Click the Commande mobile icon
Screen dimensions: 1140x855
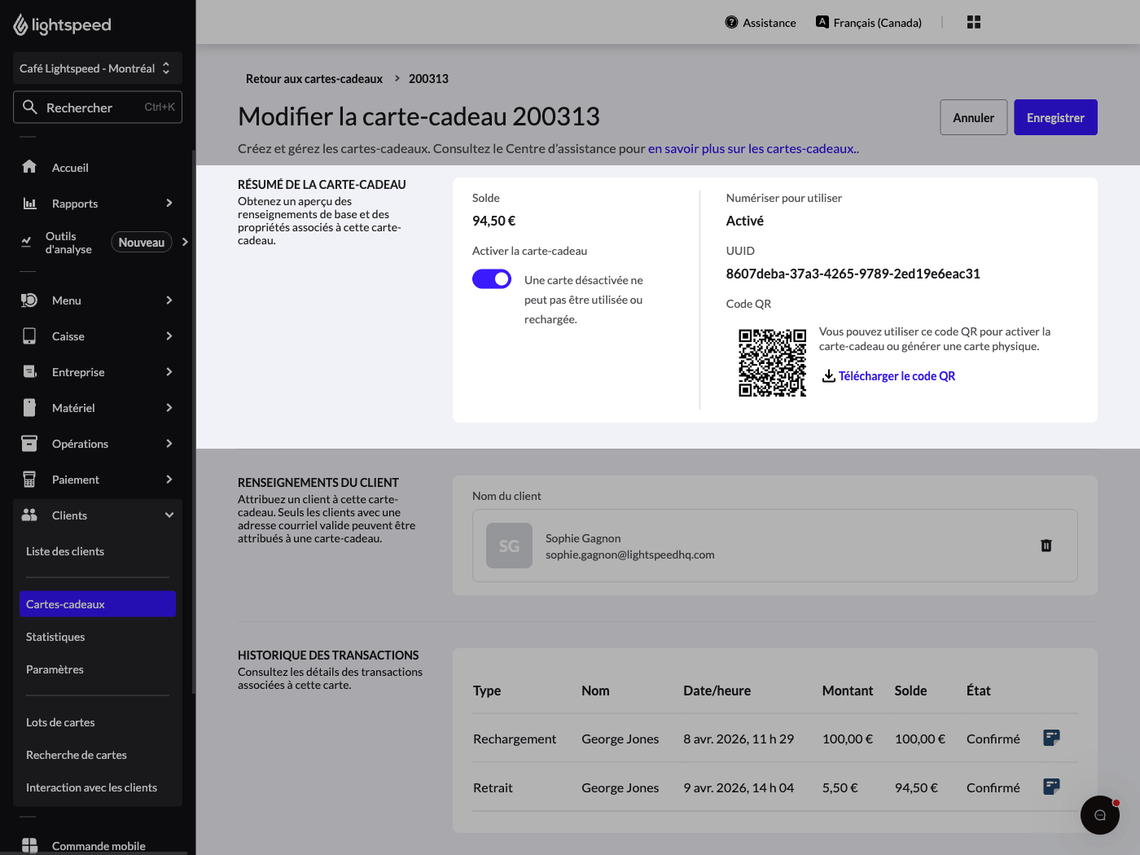(x=29, y=845)
